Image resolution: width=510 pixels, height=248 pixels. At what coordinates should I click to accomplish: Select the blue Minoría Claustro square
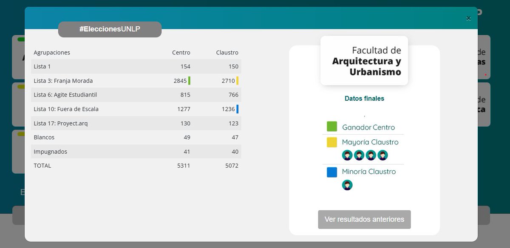[x=331, y=172]
